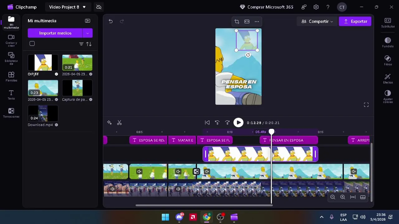Open the people feedback icon in header
Viewport: 399px width, 224px height.
pos(304,7)
